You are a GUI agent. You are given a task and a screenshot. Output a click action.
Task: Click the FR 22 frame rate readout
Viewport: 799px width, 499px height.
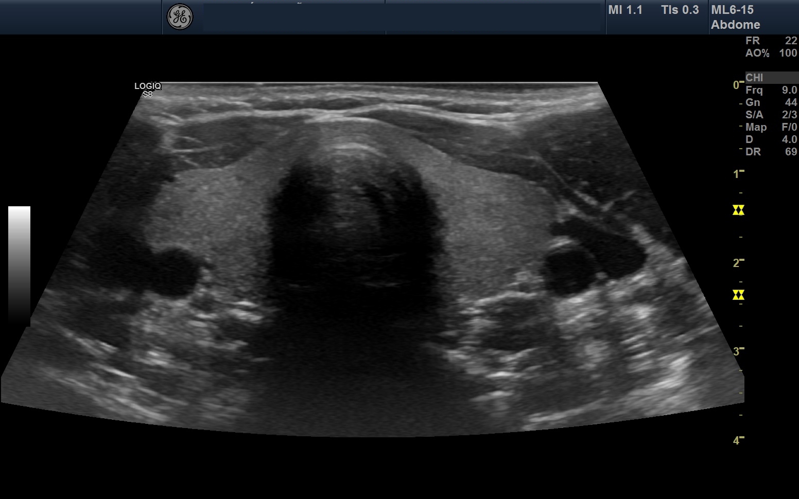[x=771, y=41]
